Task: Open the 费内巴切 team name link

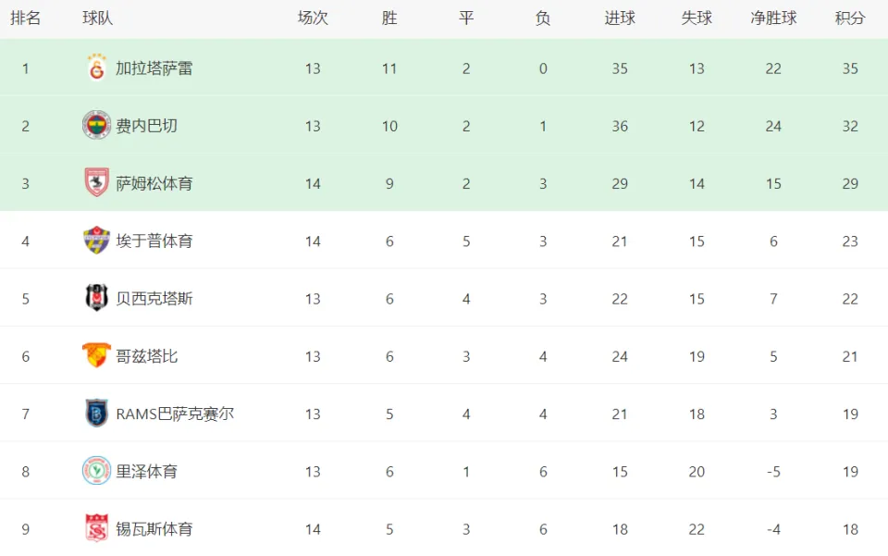Action: 147,126
